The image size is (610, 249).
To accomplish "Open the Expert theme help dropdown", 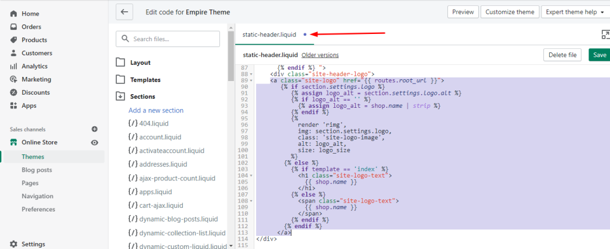I will tap(575, 12).
